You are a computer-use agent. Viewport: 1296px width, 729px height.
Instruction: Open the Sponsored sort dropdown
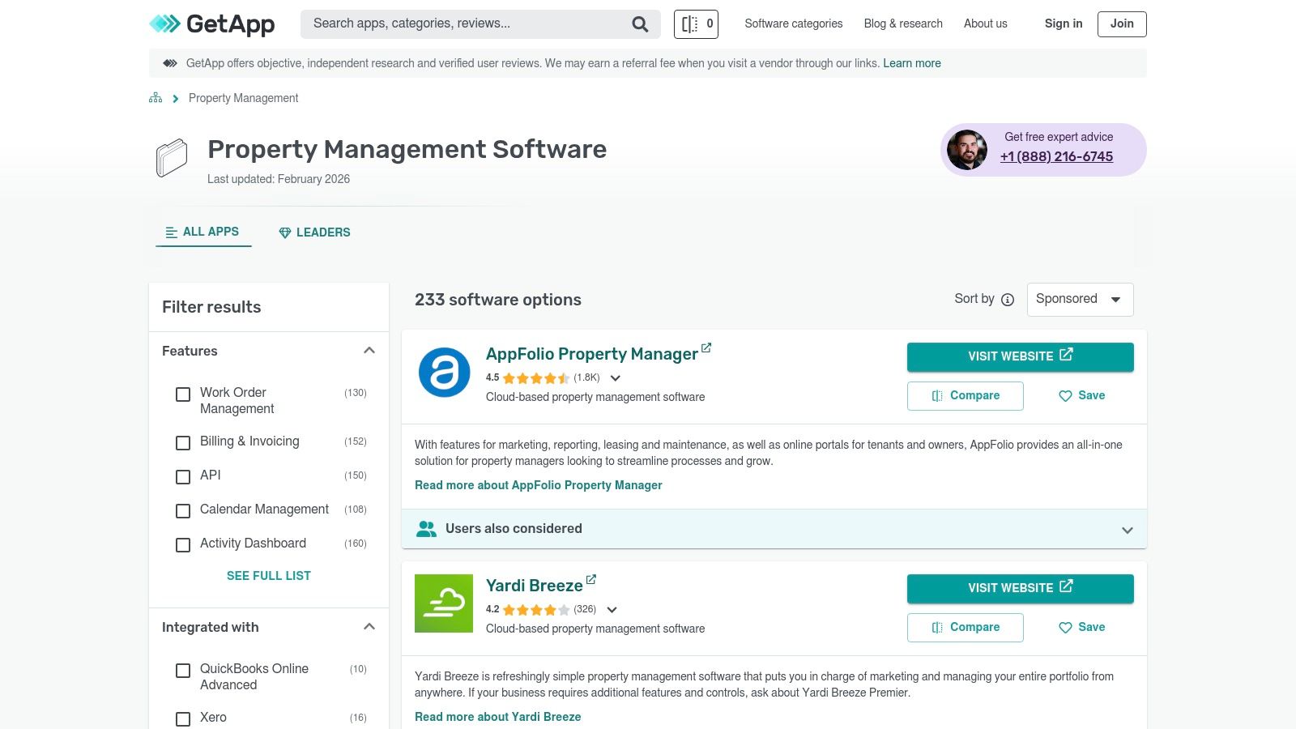point(1080,300)
